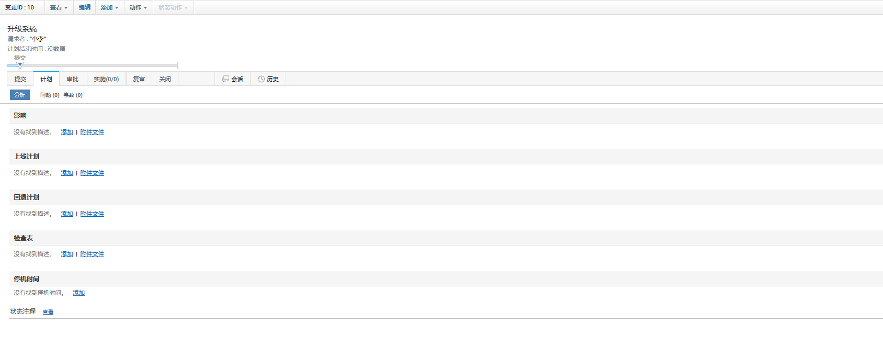Switch to the 提交 tab
This screenshot has height=344, width=883.
click(20, 79)
